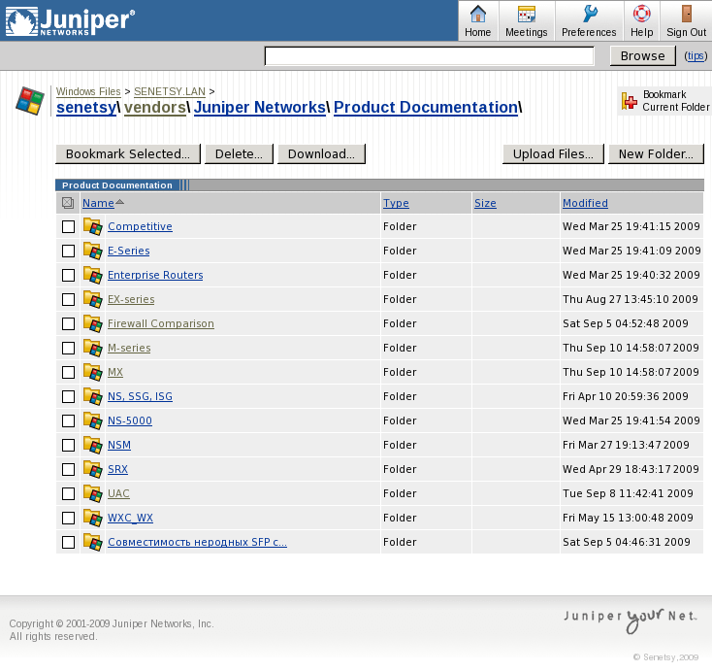Open NS, SSG, ISG folder link
Screen dimensions: 712x672
coord(140,396)
